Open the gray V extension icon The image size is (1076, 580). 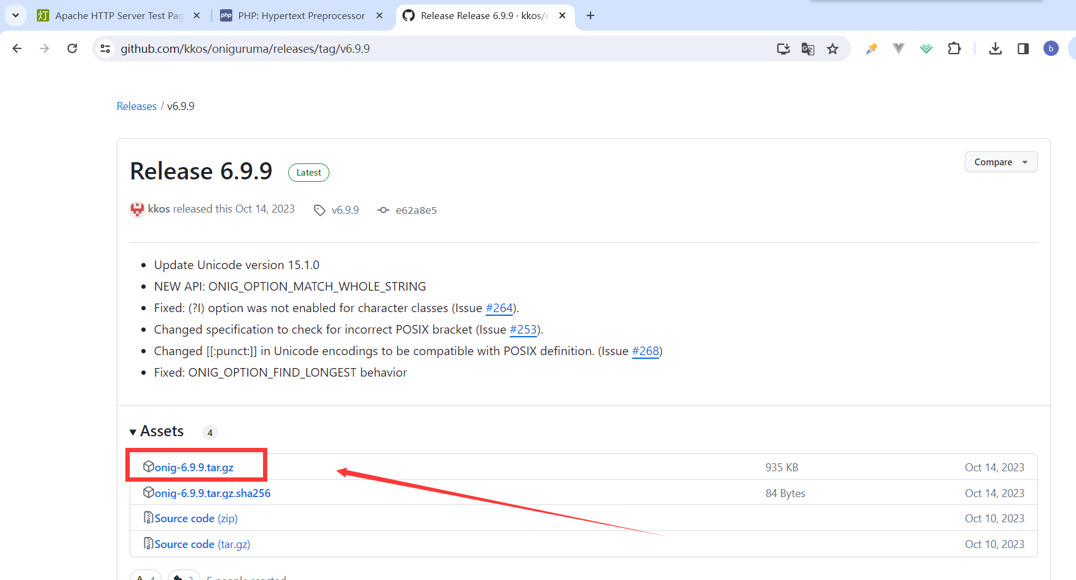click(898, 49)
